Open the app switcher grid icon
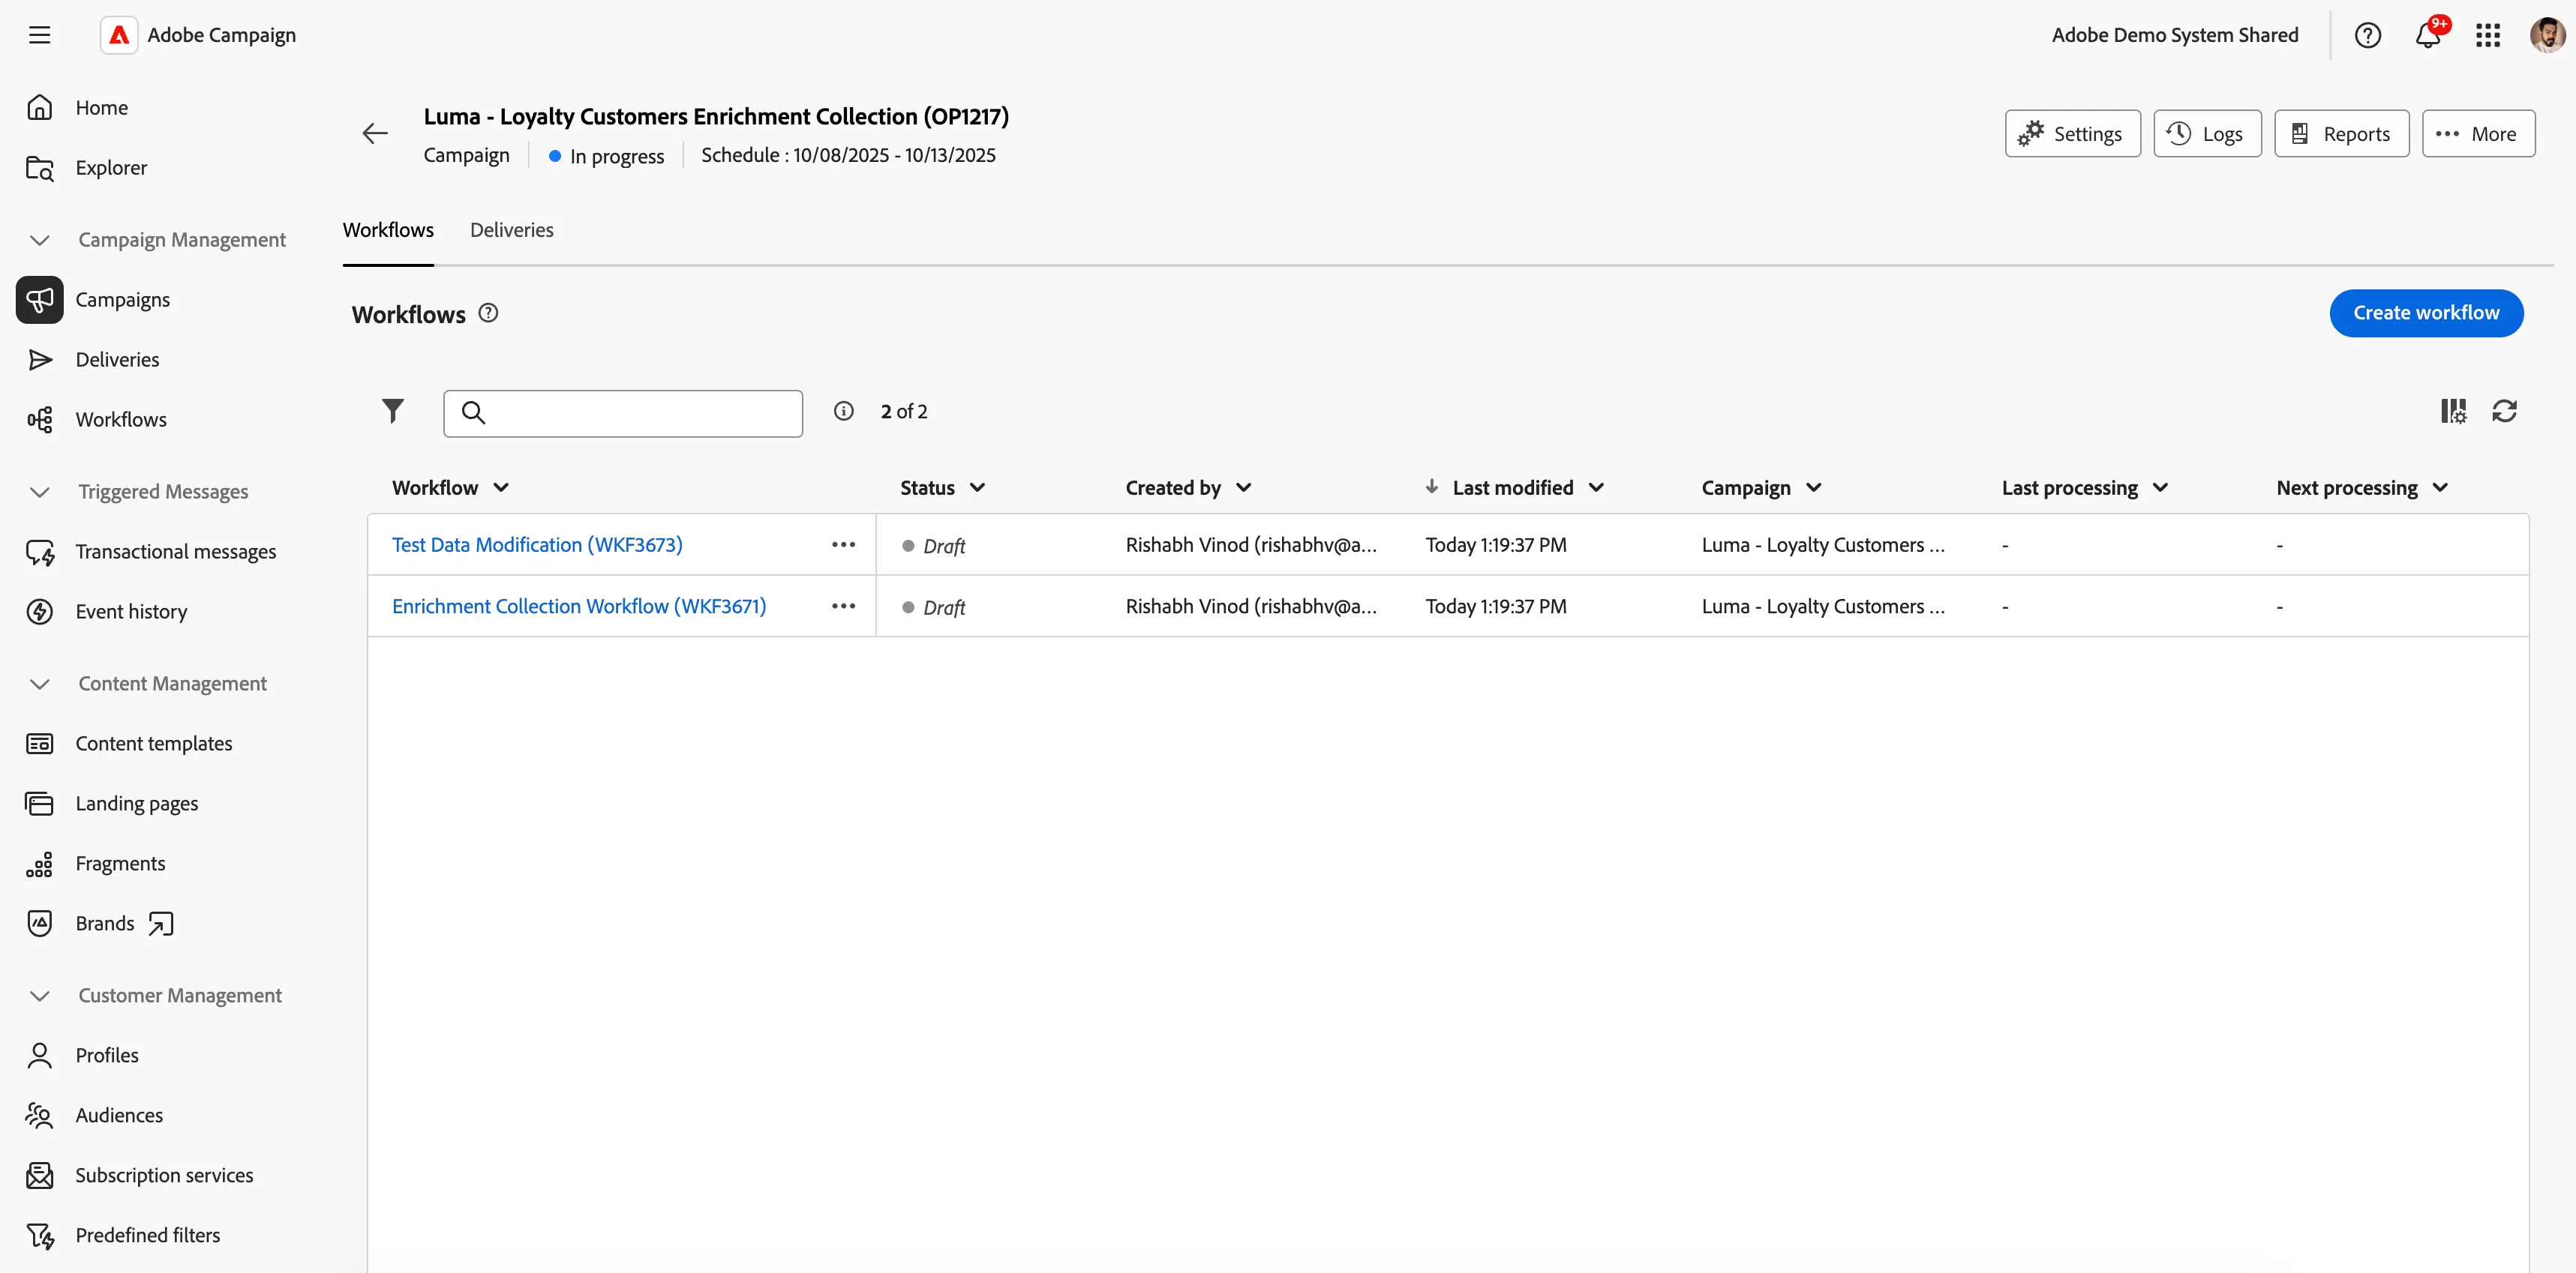Viewport: 2576px width, 1273px height. pyautogui.click(x=2488, y=35)
